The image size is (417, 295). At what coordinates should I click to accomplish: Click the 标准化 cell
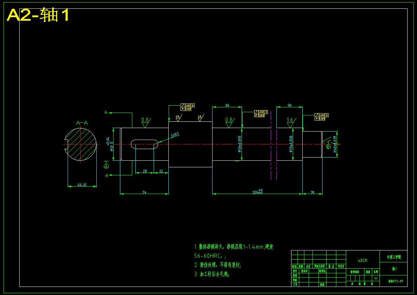(x=322, y=271)
